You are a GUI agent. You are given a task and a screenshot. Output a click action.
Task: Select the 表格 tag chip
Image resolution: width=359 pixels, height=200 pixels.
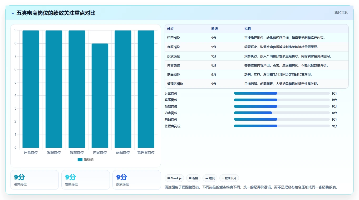click(x=193, y=178)
